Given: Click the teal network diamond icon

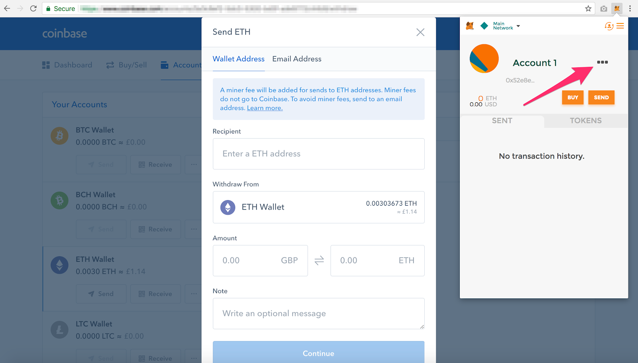Looking at the screenshot, I should tap(484, 26).
